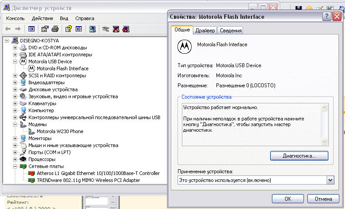Select the DISEGNO-KOSTYA root label
This screenshot has width=345, height=209.
[x=39, y=41]
